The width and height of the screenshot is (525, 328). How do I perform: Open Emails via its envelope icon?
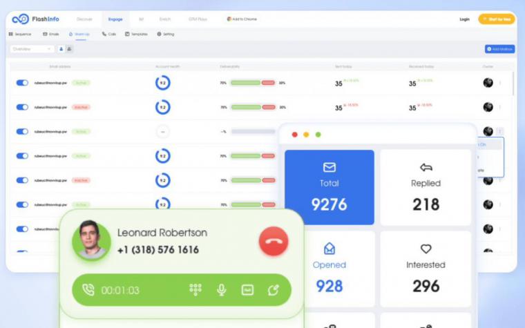point(45,34)
